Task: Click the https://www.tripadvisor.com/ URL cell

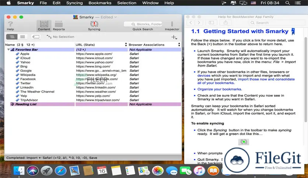Action: click(x=98, y=100)
